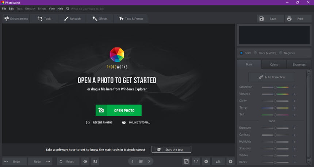Open the Recent Photos link
Screen dimensions: 314x167
point(103,123)
